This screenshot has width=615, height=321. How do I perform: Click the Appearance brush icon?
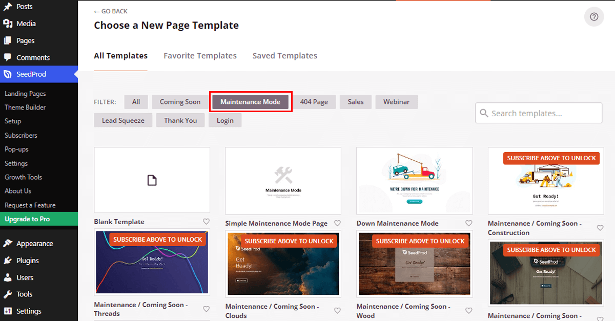coord(8,244)
